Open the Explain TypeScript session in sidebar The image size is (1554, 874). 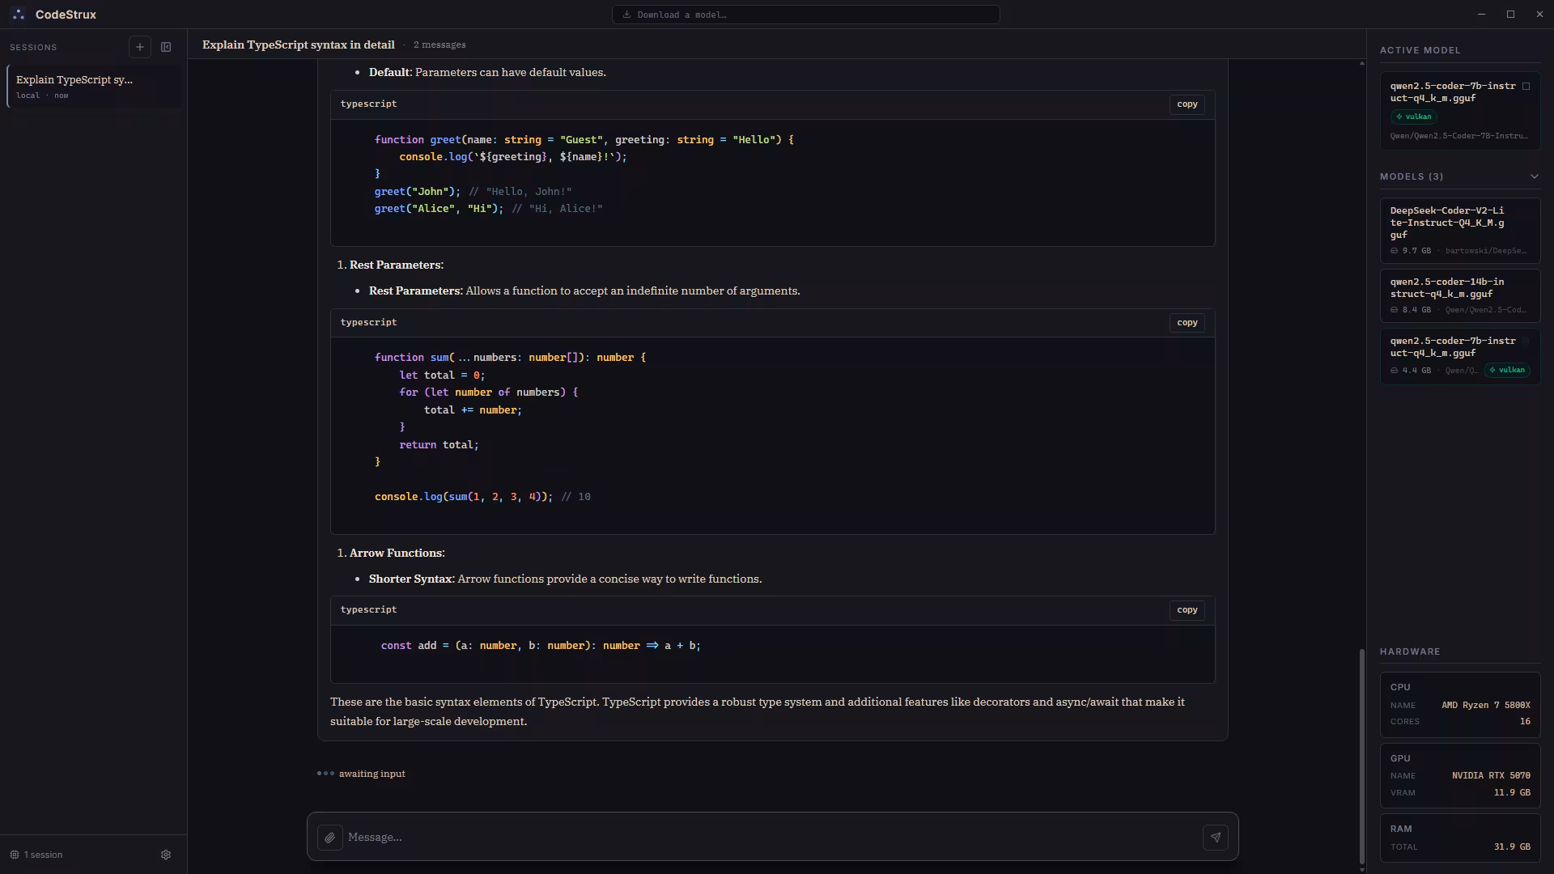(x=96, y=87)
